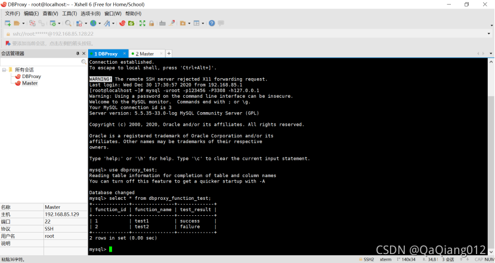Click the SSH protocol property value
The height and width of the screenshot is (263, 495).
(x=49, y=229)
